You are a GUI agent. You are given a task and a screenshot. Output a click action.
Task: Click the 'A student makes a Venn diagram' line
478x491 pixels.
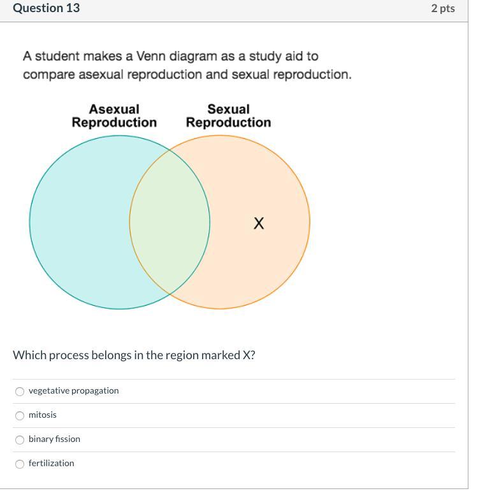pyautogui.click(x=170, y=56)
